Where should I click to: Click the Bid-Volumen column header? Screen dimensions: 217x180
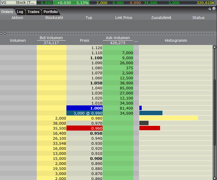click(51, 38)
